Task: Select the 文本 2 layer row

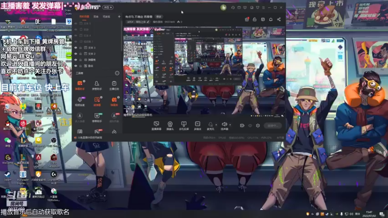Action: click(x=97, y=54)
